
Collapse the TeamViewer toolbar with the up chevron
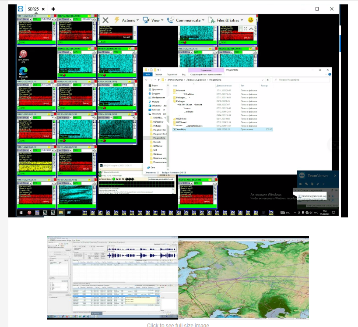tap(251, 29)
